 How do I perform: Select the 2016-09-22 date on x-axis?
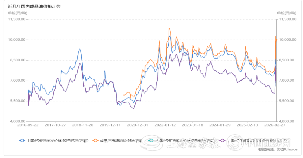[x=28, y=125]
